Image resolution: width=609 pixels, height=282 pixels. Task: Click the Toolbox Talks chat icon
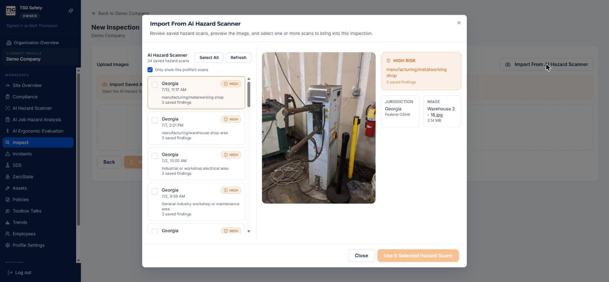coord(8,211)
